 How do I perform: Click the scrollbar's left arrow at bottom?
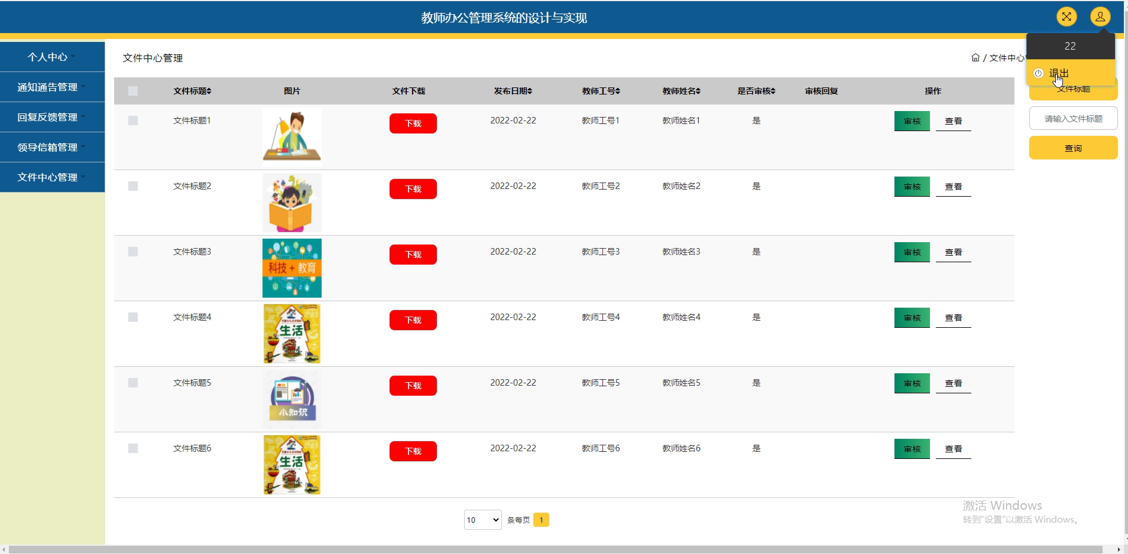click(4, 550)
